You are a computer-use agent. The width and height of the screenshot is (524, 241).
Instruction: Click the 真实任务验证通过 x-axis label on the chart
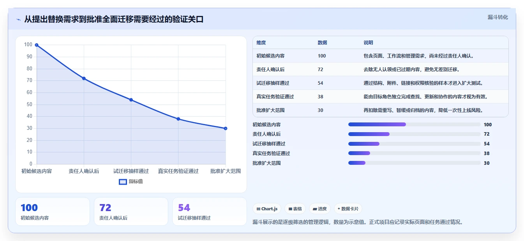pyautogui.click(x=178, y=171)
